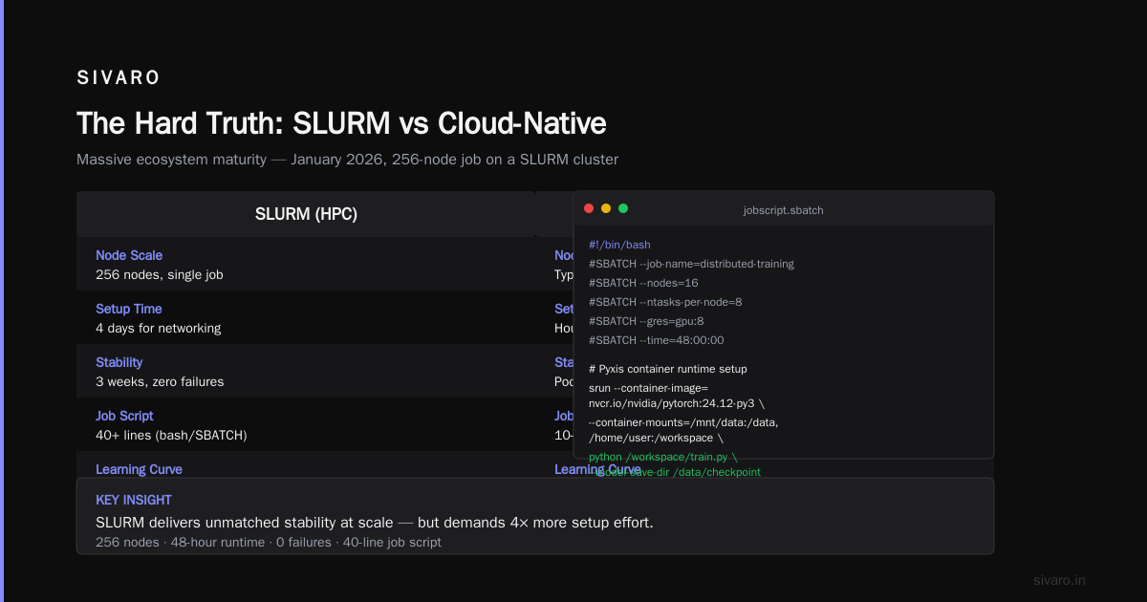Viewport: 1147px width, 602px height.
Task: Click the #!/bin/bash shebang line
Action: (619, 245)
